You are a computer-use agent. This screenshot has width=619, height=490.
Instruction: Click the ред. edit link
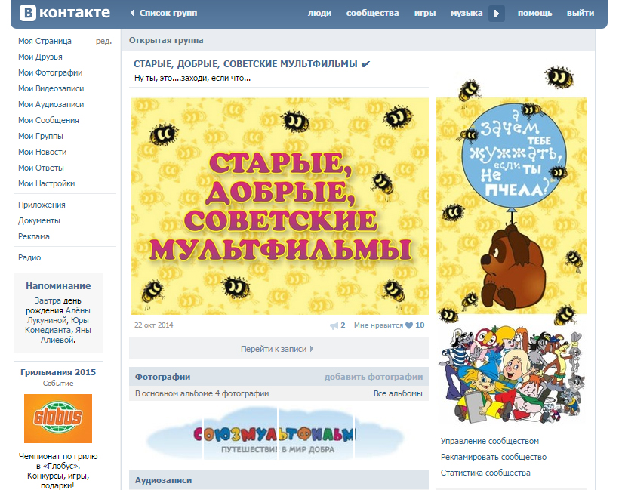point(104,41)
